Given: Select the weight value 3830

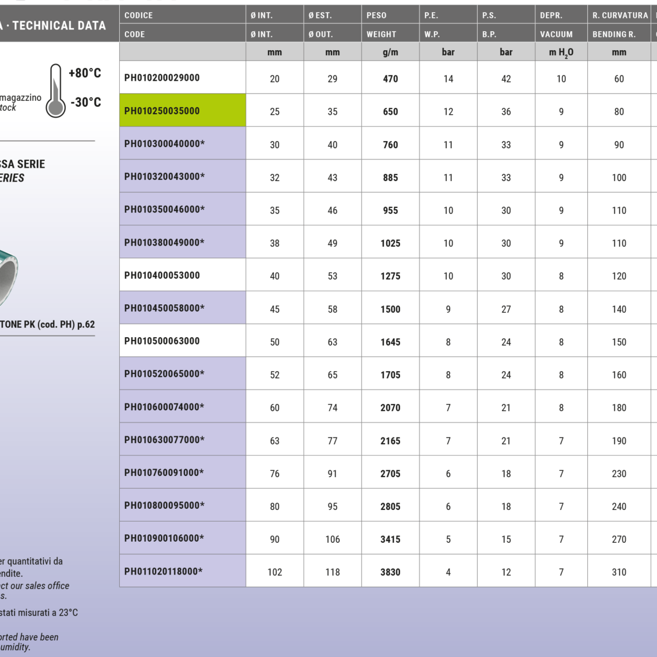Looking at the screenshot, I should (x=390, y=572).
